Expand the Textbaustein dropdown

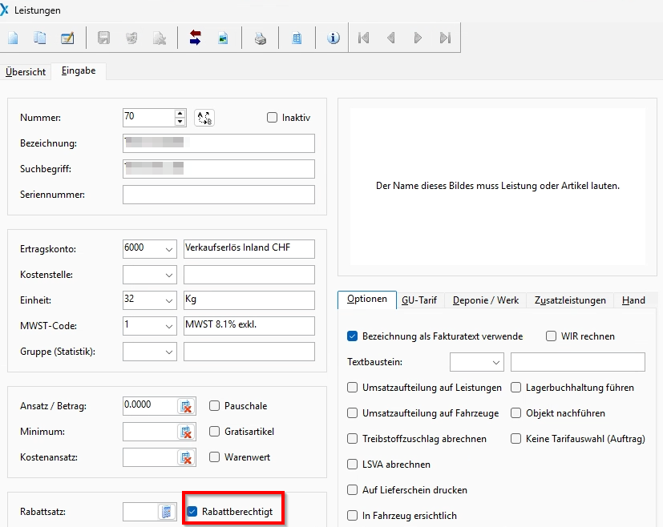pyautogui.click(x=495, y=362)
